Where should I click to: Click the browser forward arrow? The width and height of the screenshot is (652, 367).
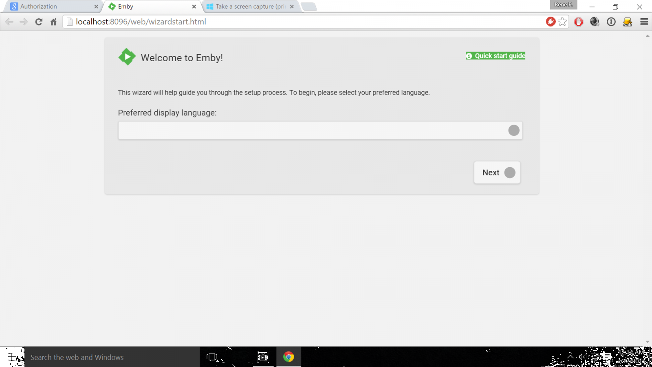tap(24, 22)
